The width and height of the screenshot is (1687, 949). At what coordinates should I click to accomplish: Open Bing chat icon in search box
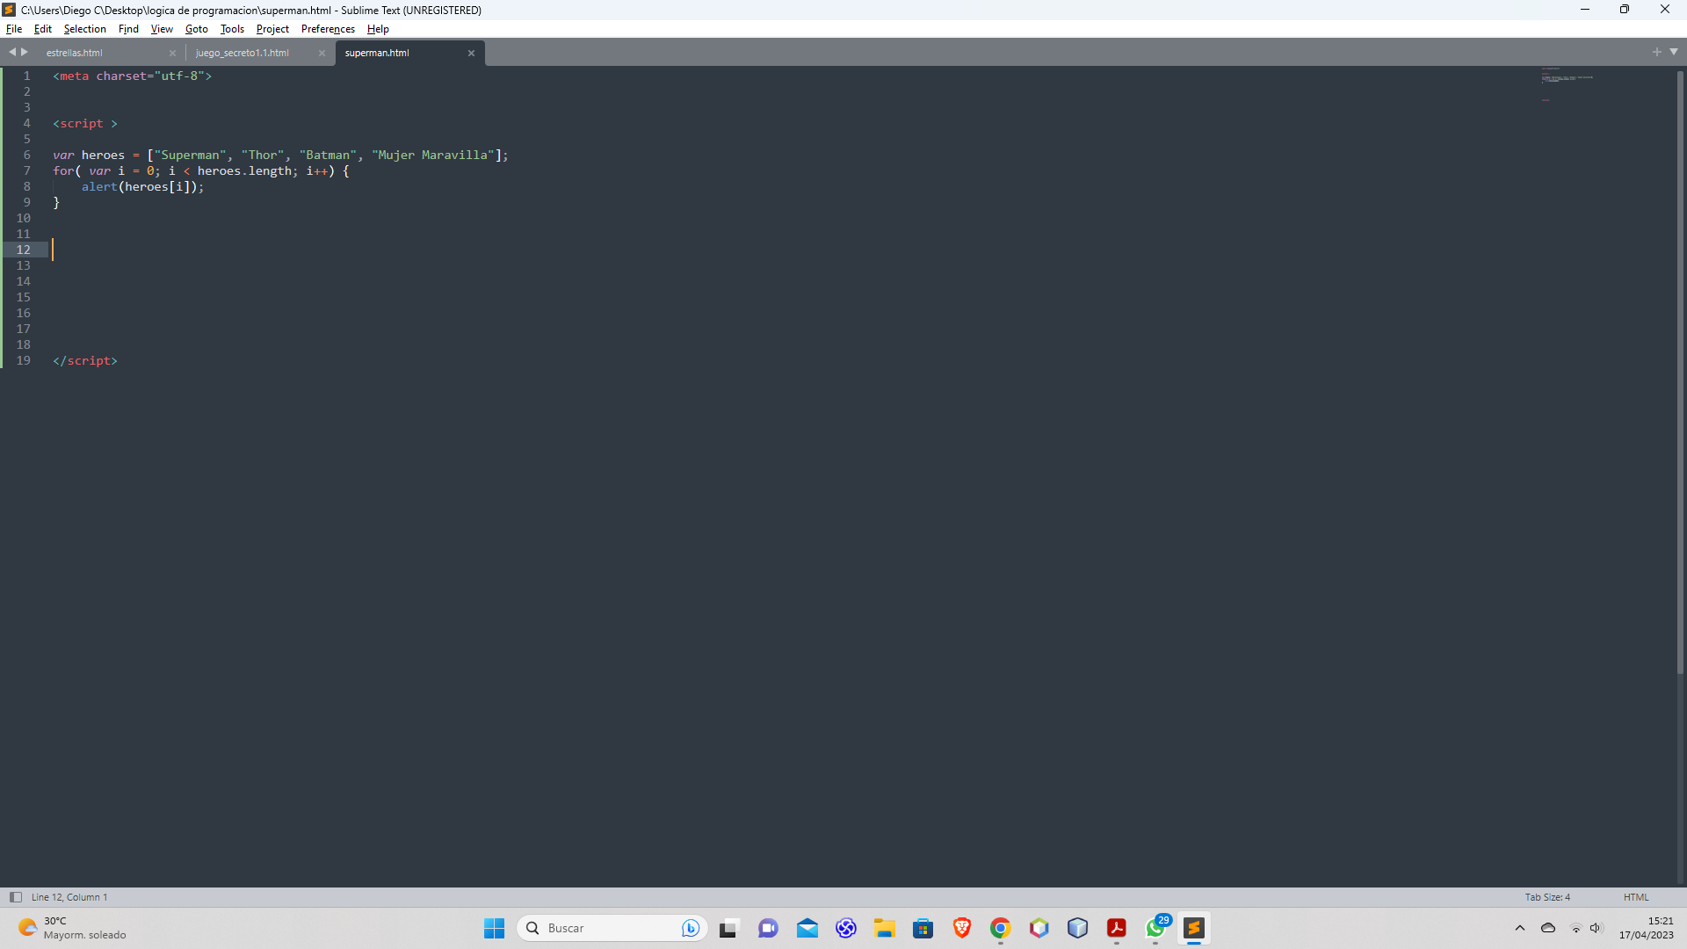[x=691, y=928]
